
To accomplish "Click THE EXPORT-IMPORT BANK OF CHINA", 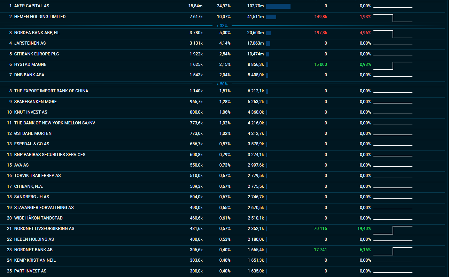I will tap(51, 91).
